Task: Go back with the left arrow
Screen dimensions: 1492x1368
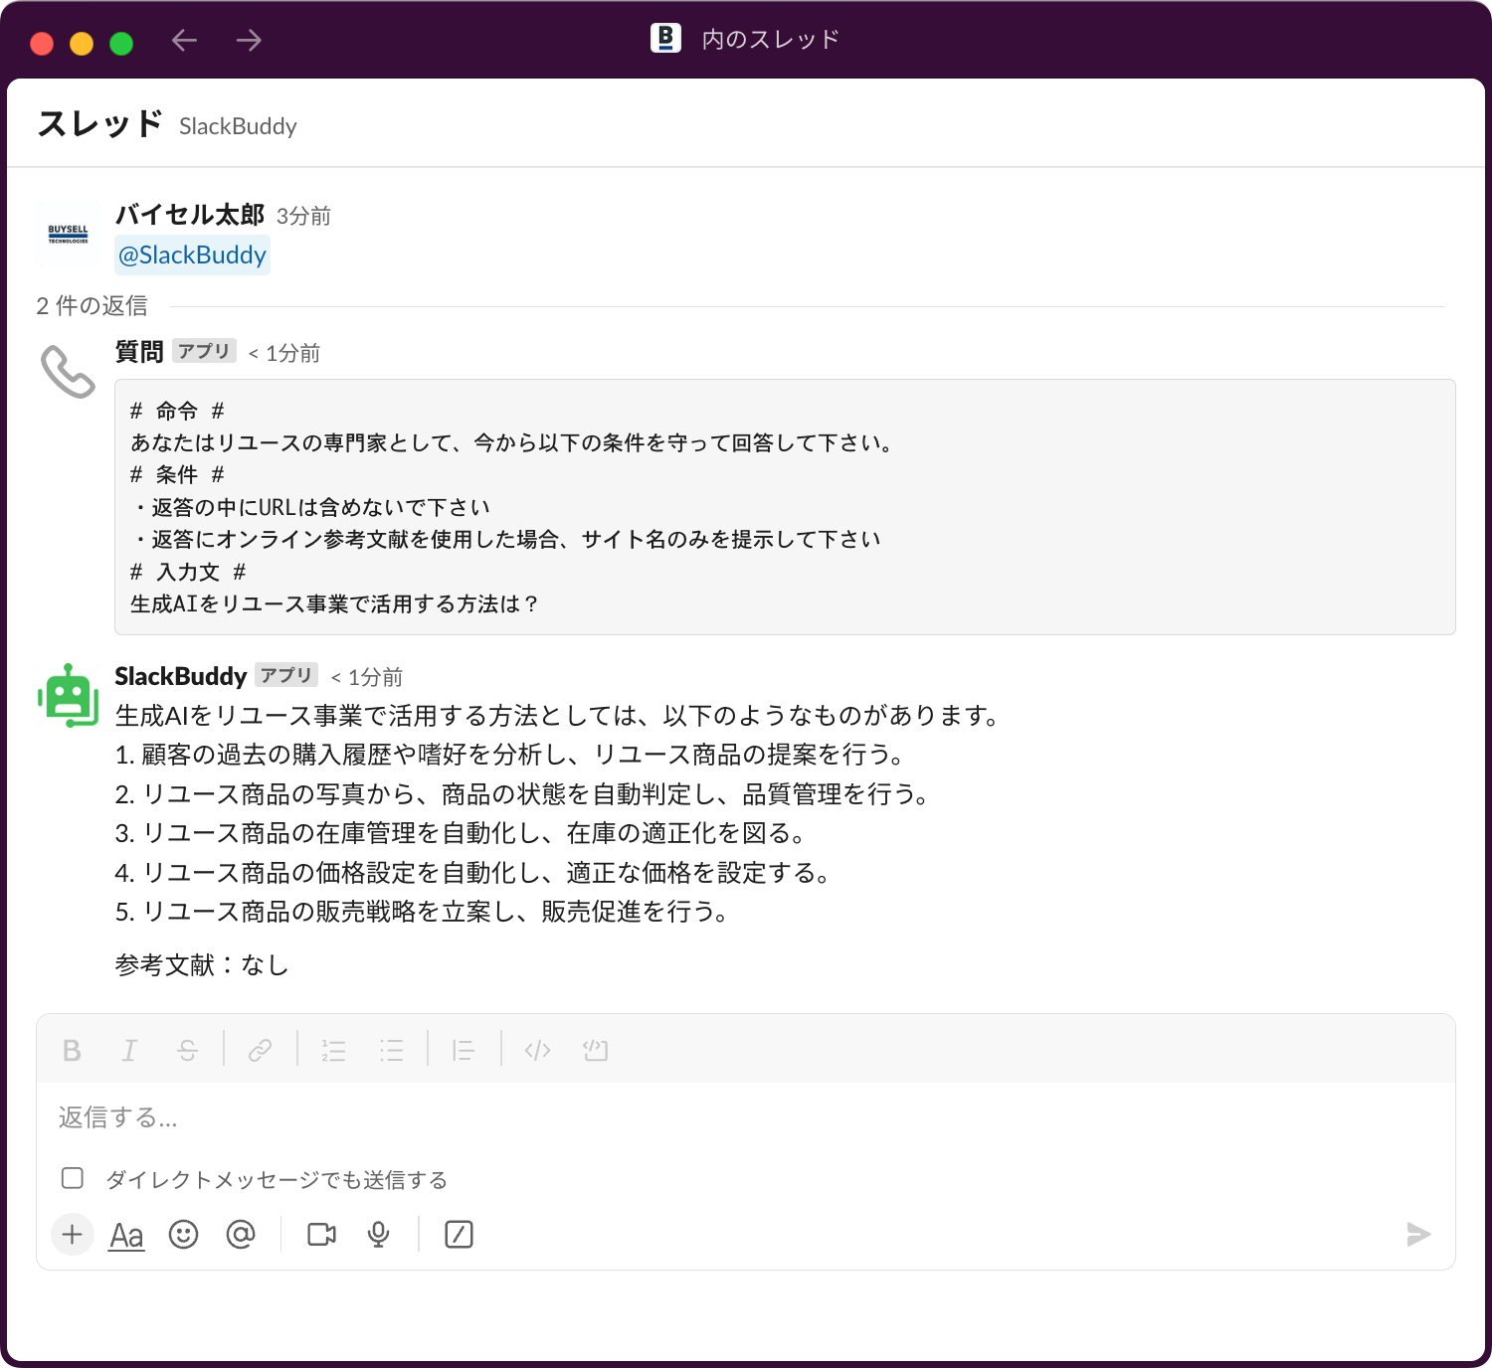Action: coord(185,40)
